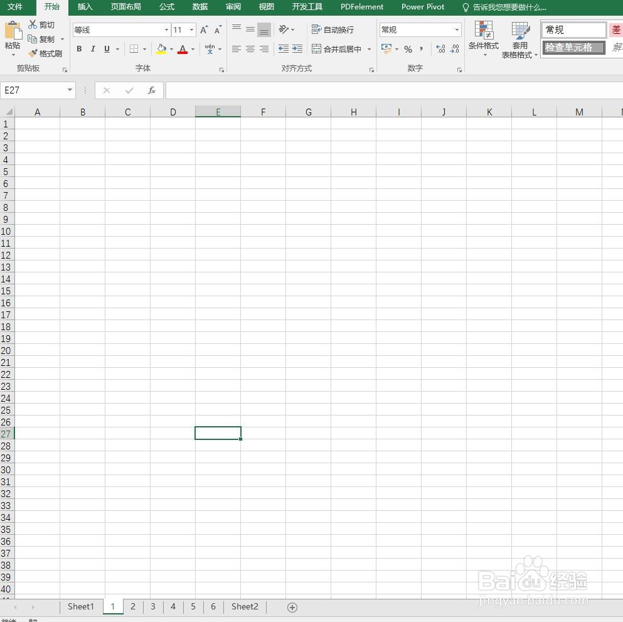Viewport: 623px width, 622px height.
Task: Switch to the Data (数据) tab
Action: point(200,7)
